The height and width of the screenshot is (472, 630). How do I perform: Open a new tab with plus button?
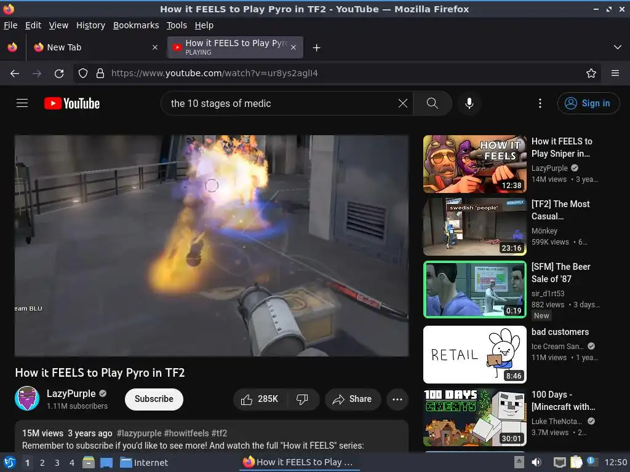[x=317, y=48]
